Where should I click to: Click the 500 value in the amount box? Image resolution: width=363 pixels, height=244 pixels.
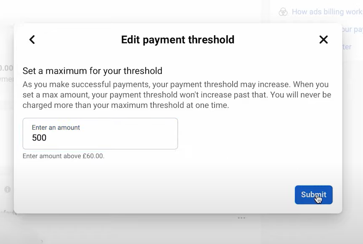(39, 138)
